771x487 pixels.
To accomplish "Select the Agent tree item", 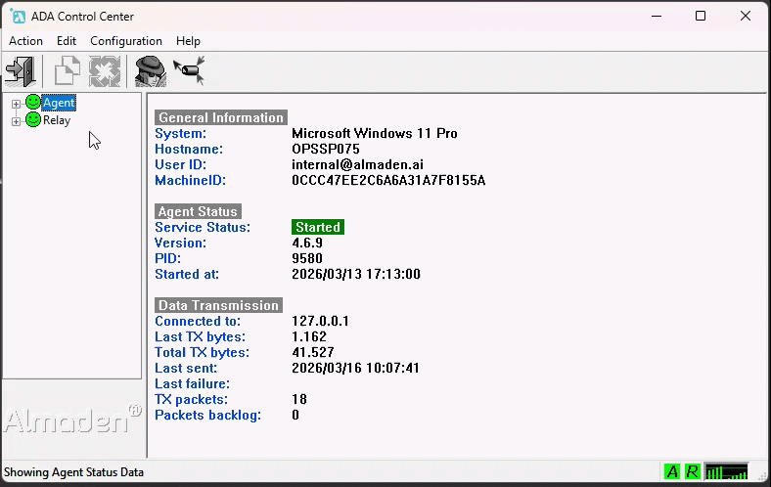I will [x=59, y=103].
